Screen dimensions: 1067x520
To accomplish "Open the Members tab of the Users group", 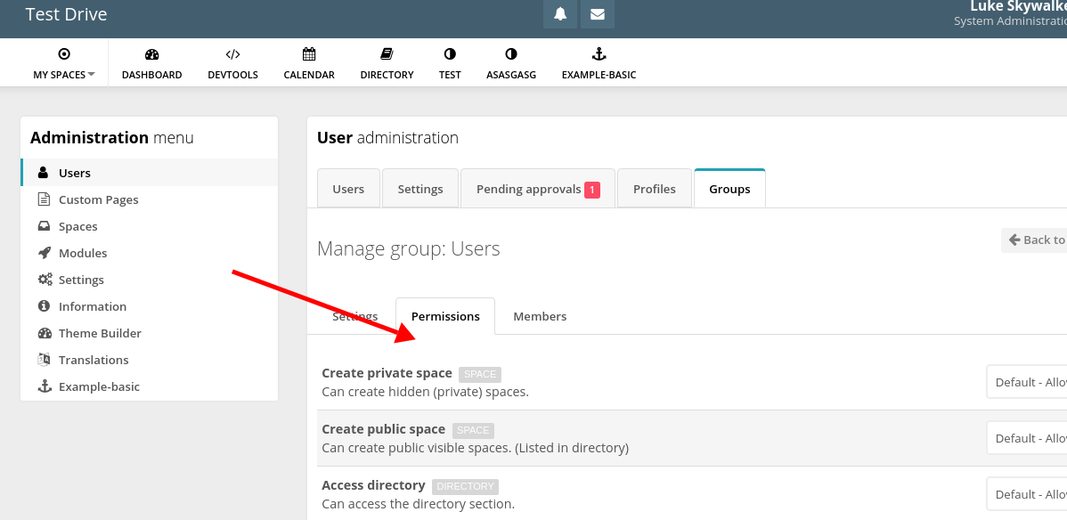I will tap(539, 315).
